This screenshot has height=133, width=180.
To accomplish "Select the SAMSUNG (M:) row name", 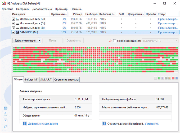I will click(29, 32).
